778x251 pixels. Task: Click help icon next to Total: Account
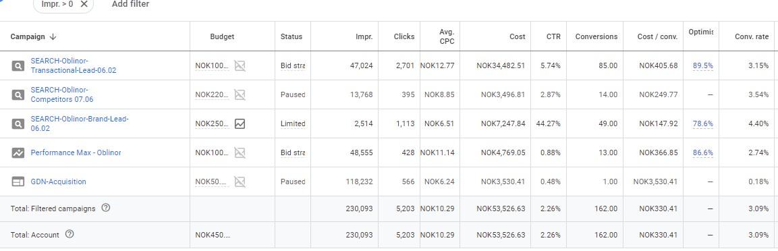pos(70,235)
